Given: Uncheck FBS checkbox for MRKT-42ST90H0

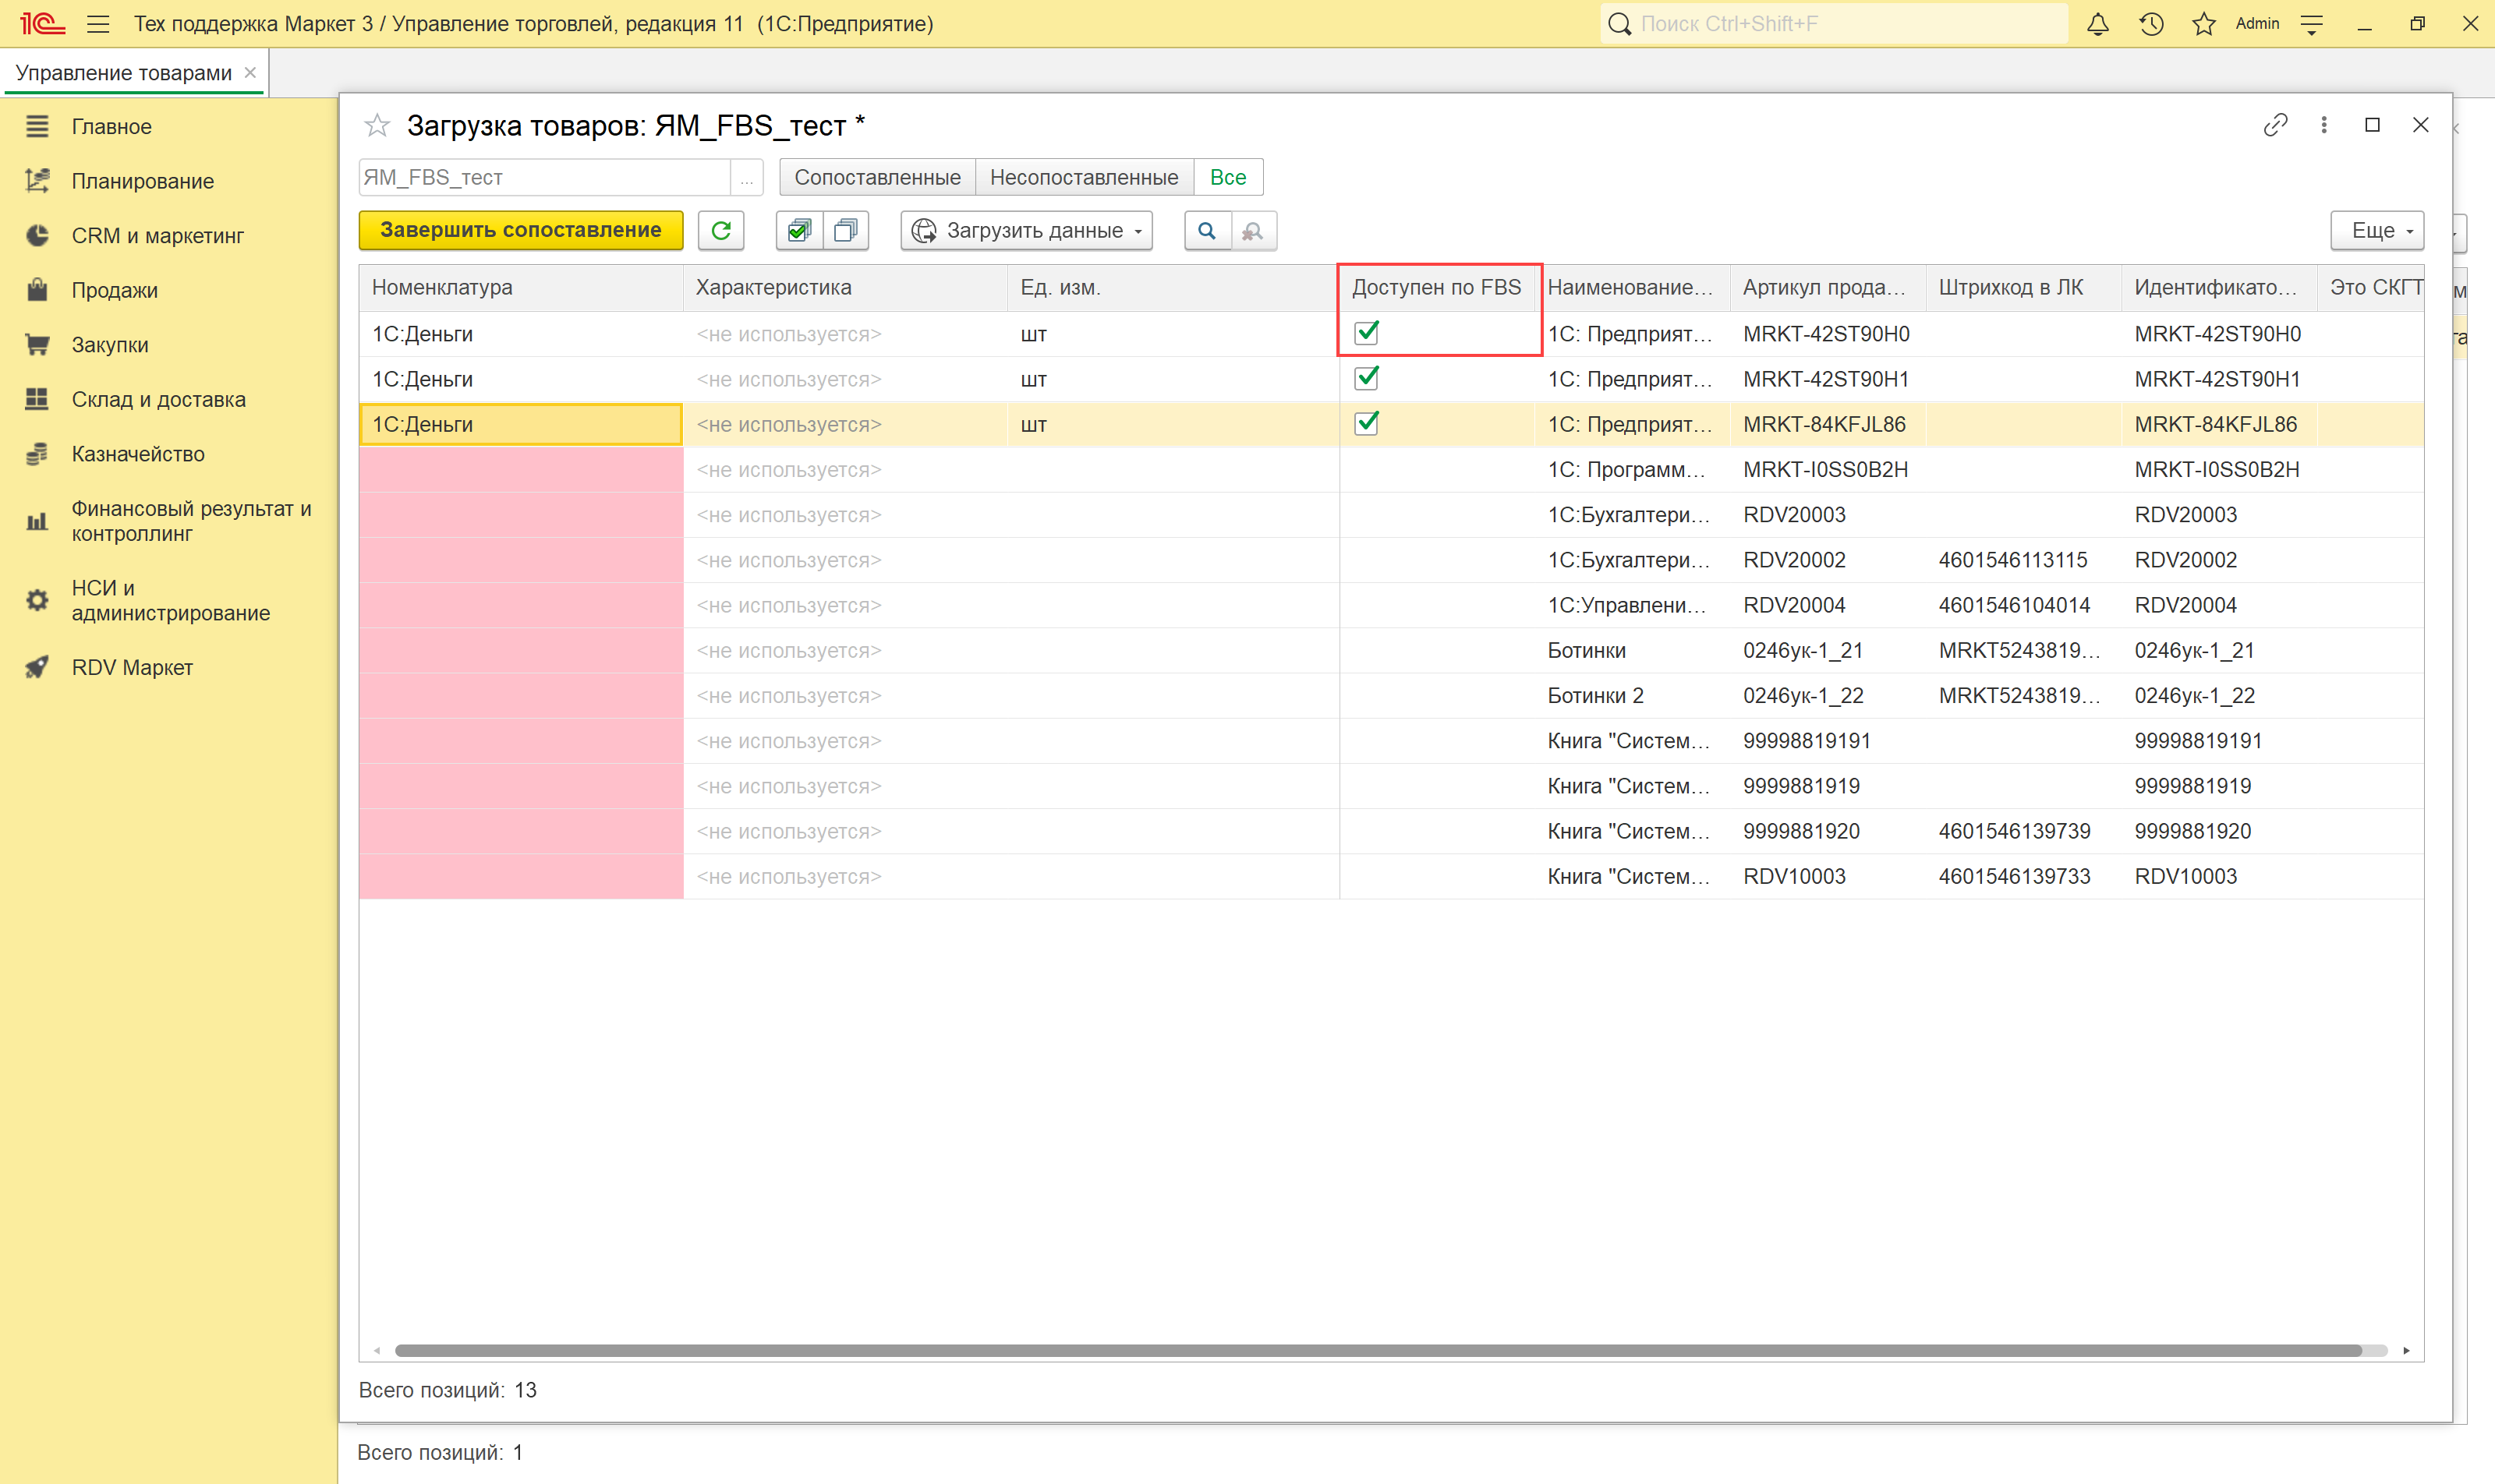Looking at the screenshot, I should pos(1367,333).
